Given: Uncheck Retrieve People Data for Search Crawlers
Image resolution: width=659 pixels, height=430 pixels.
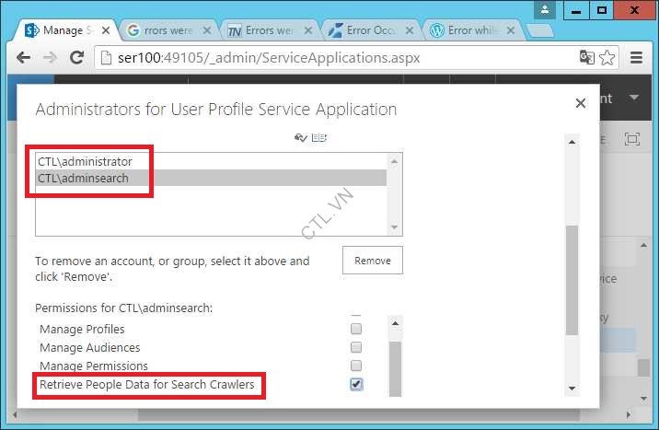Looking at the screenshot, I should pyautogui.click(x=356, y=384).
